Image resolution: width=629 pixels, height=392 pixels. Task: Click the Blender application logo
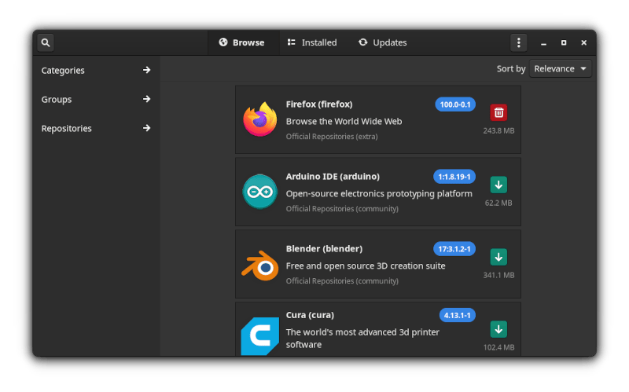coord(259,266)
